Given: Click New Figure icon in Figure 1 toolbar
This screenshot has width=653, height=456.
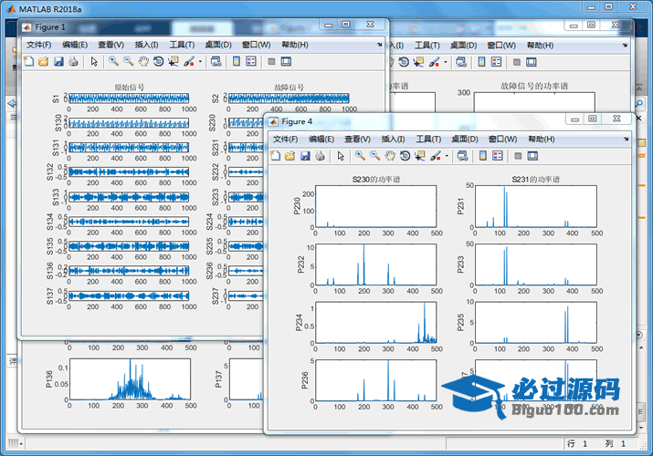Looking at the screenshot, I should 28,61.
